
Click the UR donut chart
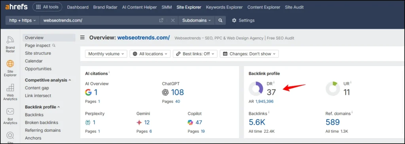[x=333, y=89]
